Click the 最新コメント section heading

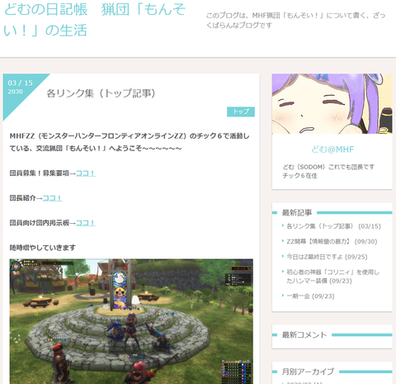[304, 334]
